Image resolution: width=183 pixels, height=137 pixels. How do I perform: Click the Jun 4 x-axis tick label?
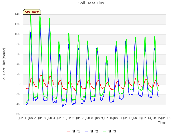pyautogui.click(x=51, y=118)
